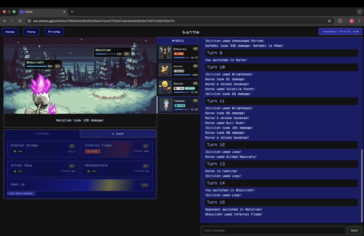Click the browser back arrow
This screenshot has height=236, width=364.
tap(5, 21)
